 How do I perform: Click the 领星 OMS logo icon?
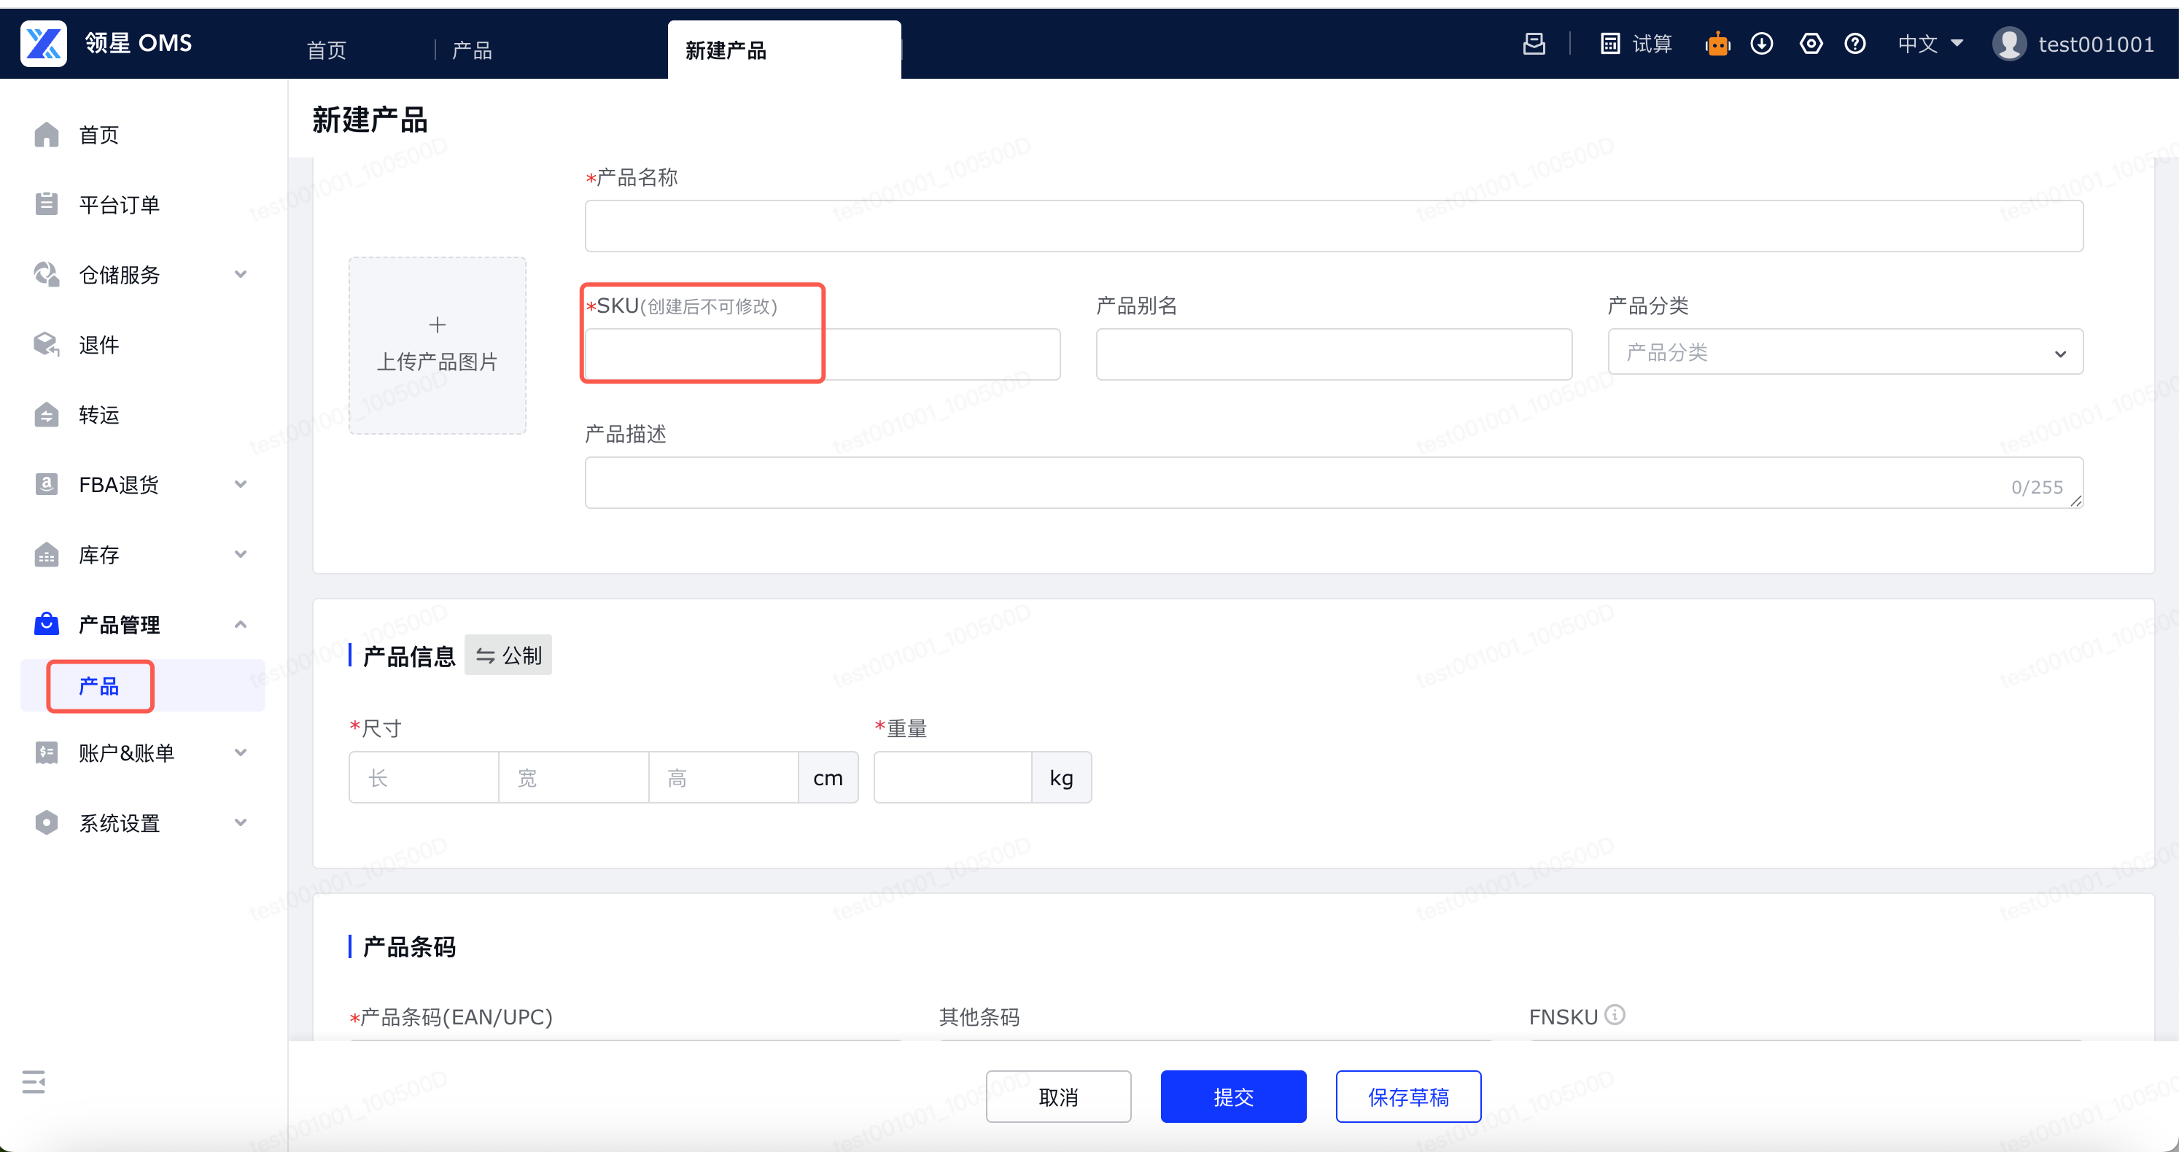pyautogui.click(x=43, y=43)
